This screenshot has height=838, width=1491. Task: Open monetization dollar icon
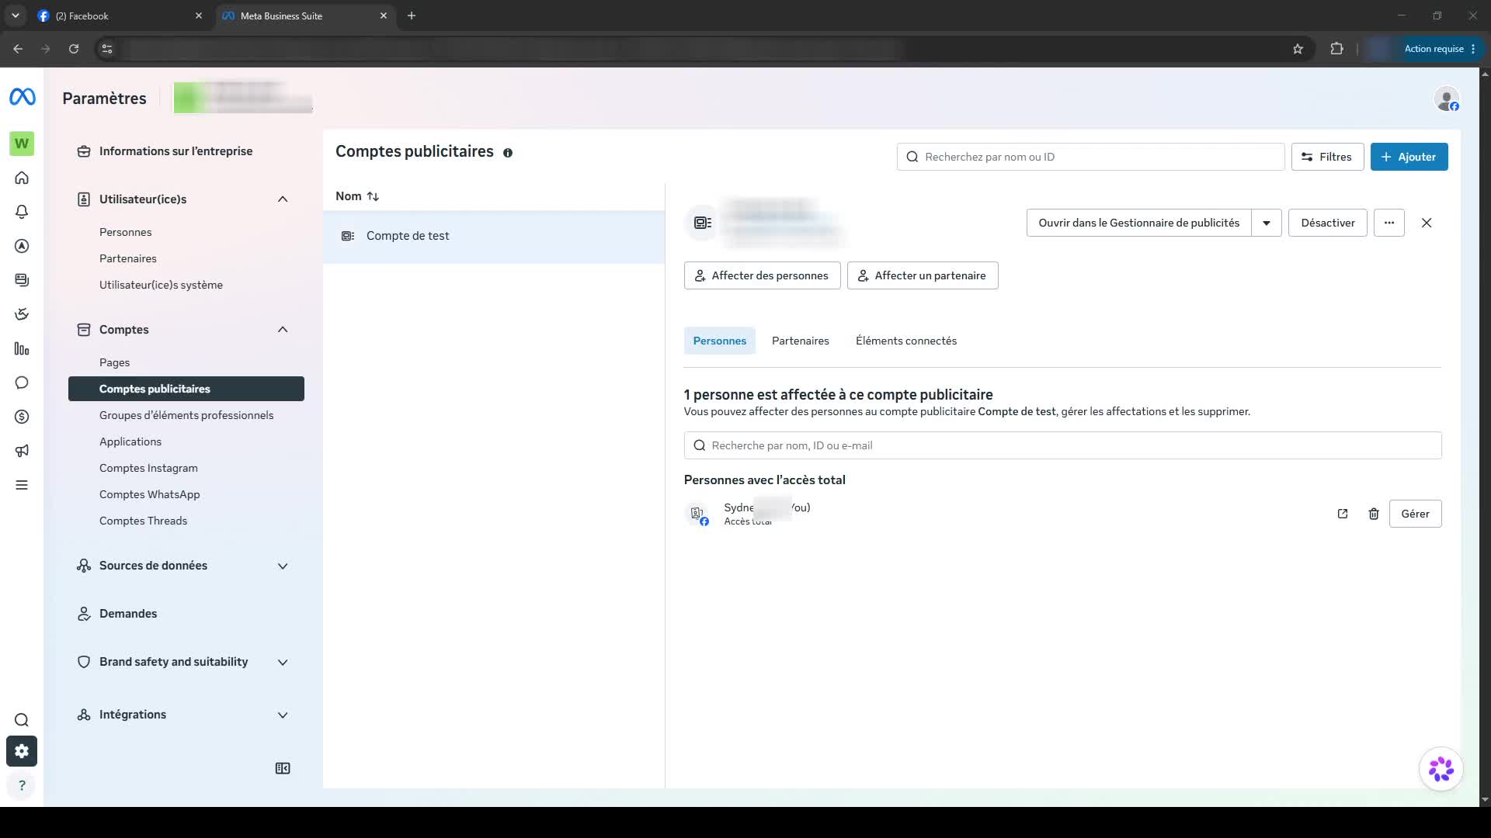(22, 417)
